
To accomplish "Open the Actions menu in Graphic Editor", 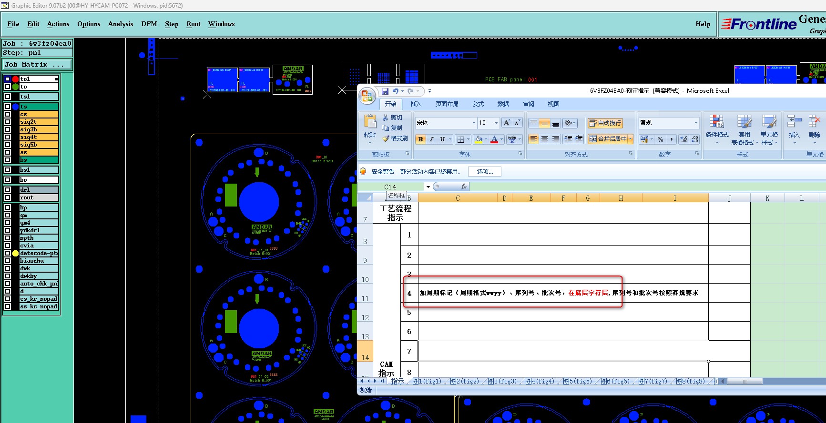I will 58,24.
